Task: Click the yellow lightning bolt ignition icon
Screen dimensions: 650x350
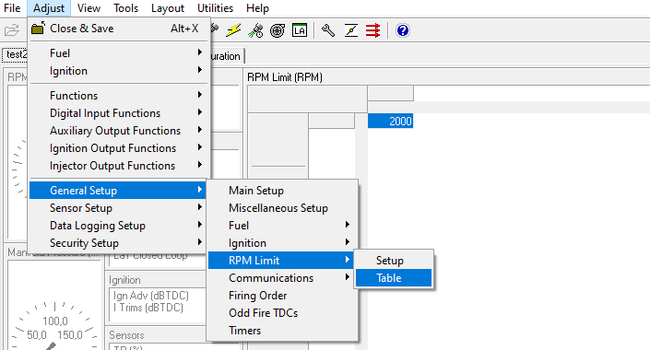Action: (x=233, y=30)
